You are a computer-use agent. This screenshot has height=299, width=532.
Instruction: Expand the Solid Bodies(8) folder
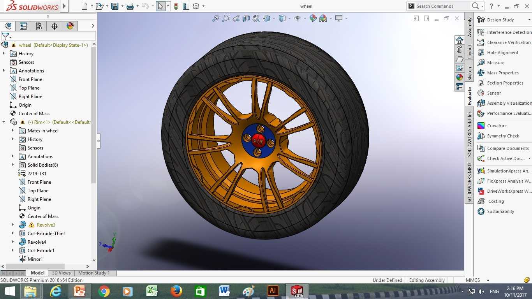click(x=13, y=165)
